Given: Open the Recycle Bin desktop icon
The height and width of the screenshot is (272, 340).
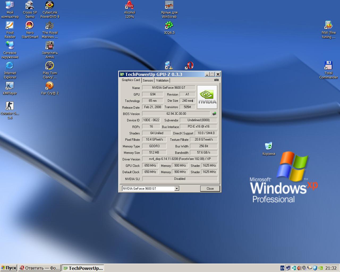Looking at the screenshot, I should tap(269, 149).
